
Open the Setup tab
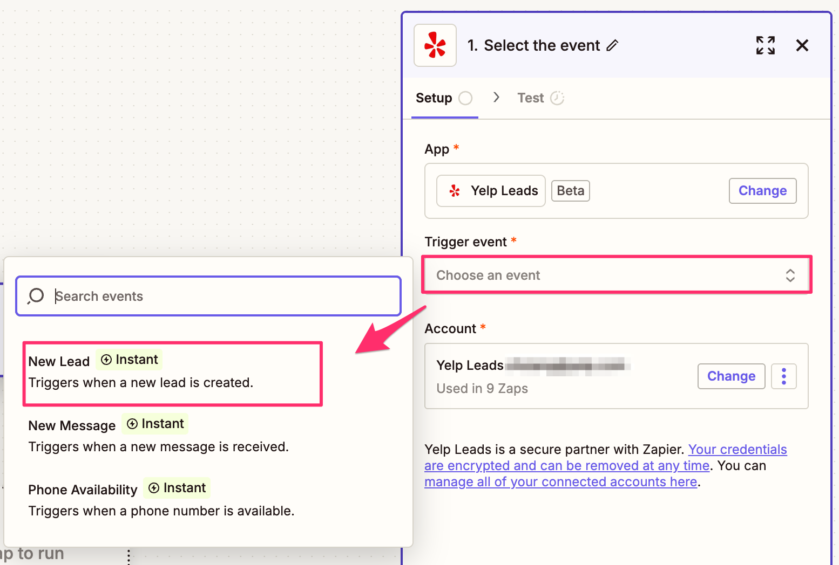[x=444, y=98]
